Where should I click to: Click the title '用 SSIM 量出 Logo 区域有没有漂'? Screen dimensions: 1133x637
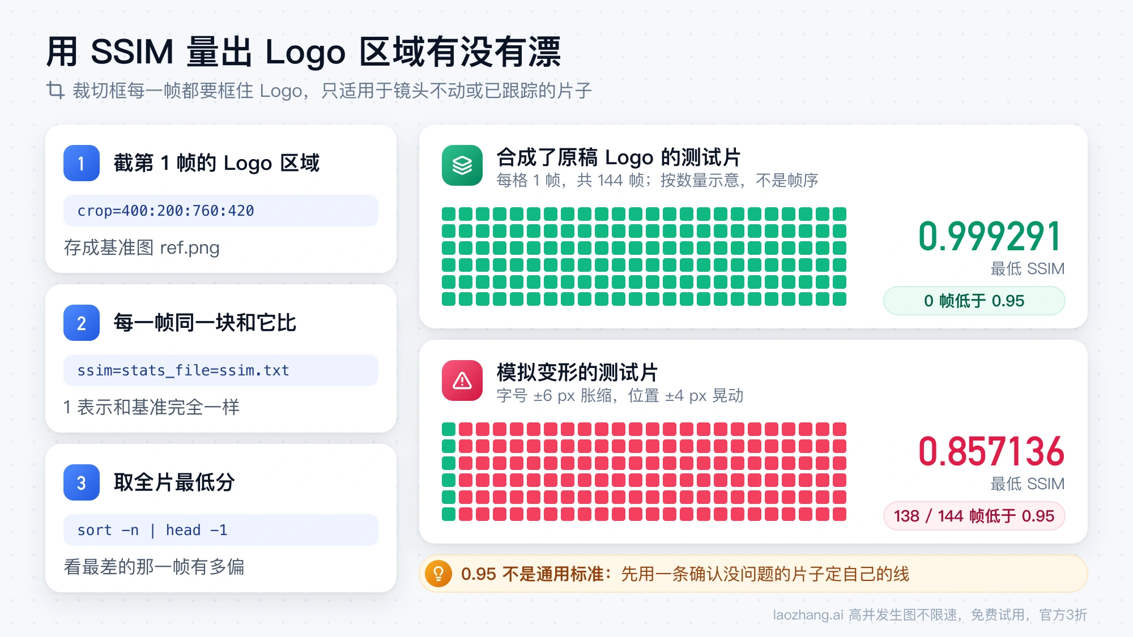[x=304, y=52]
